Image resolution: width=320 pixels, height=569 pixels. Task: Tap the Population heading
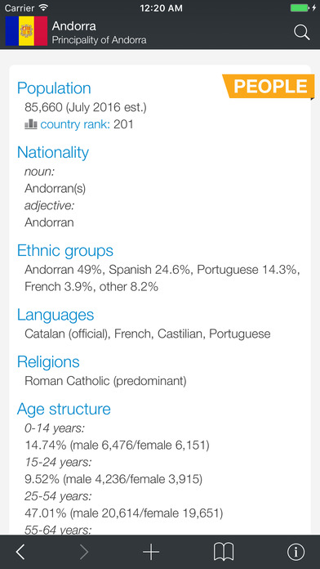click(x=54, y=88)
